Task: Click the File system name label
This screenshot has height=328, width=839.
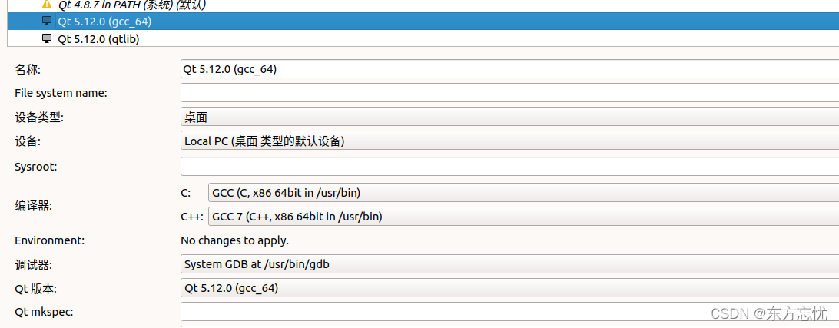Action: (61, 93)
